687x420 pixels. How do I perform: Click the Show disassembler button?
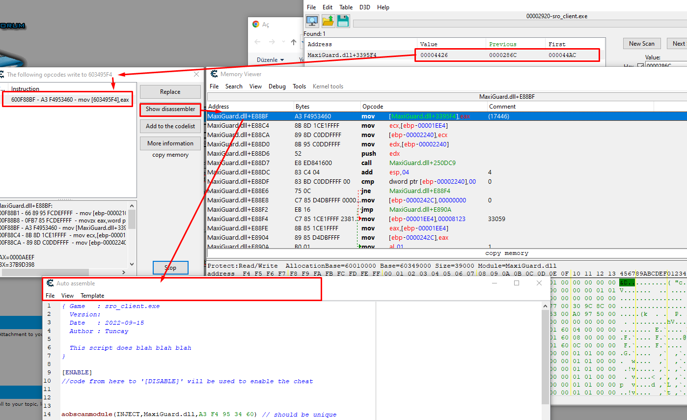(x=170, y=109)
